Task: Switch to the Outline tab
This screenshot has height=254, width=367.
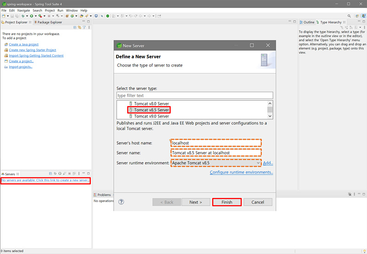Action: click(307, 22)
